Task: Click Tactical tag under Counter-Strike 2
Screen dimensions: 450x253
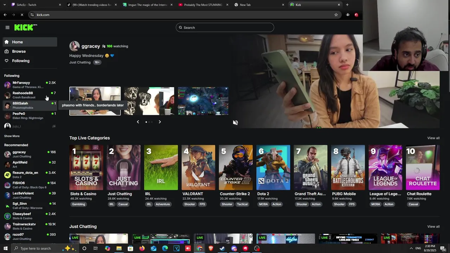Action: (x=242, y=204)
